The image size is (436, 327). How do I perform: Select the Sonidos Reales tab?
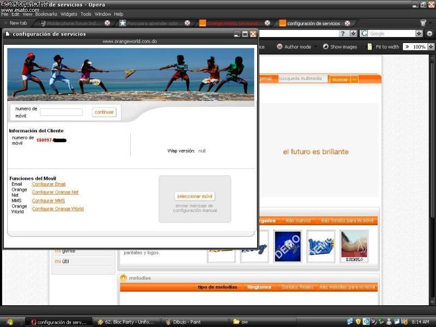coord(297,287)
